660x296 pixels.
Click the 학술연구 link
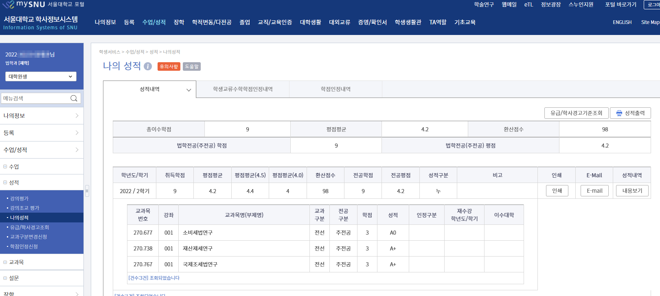tap(484, 4)
